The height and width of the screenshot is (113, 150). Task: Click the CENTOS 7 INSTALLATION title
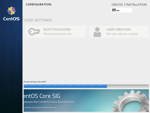pyautogui.click(x=129, y=5)
